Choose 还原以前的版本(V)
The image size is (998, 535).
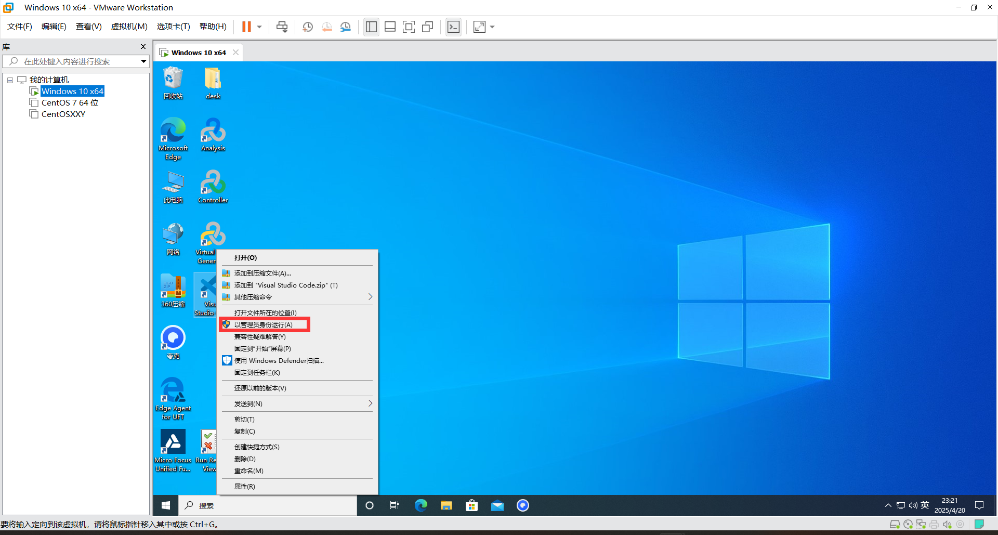coord(297,388)
